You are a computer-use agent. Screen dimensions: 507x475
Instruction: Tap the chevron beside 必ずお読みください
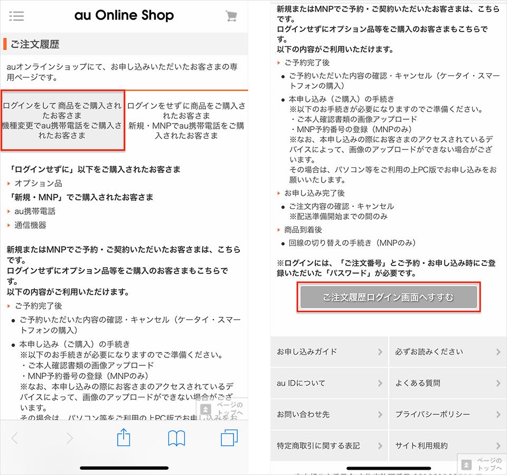(x=498, y=352)
